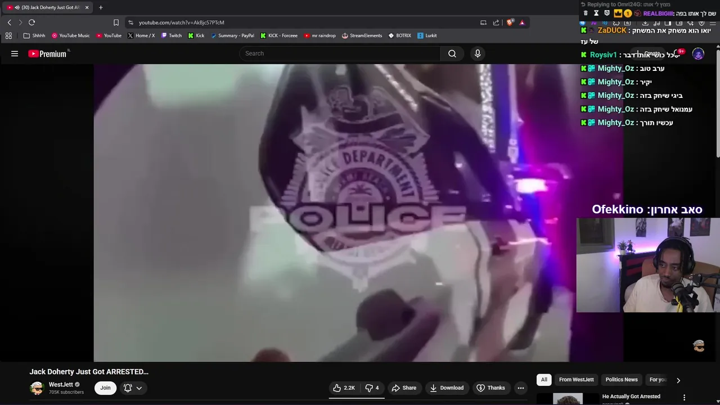Open the WestJett channel avatar
The width and height of the screenshot is (720, 405).
(37, 388)
